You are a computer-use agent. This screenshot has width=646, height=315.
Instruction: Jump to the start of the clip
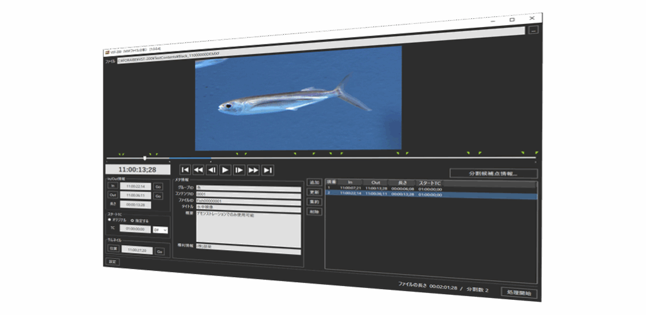tap(185, 169)
